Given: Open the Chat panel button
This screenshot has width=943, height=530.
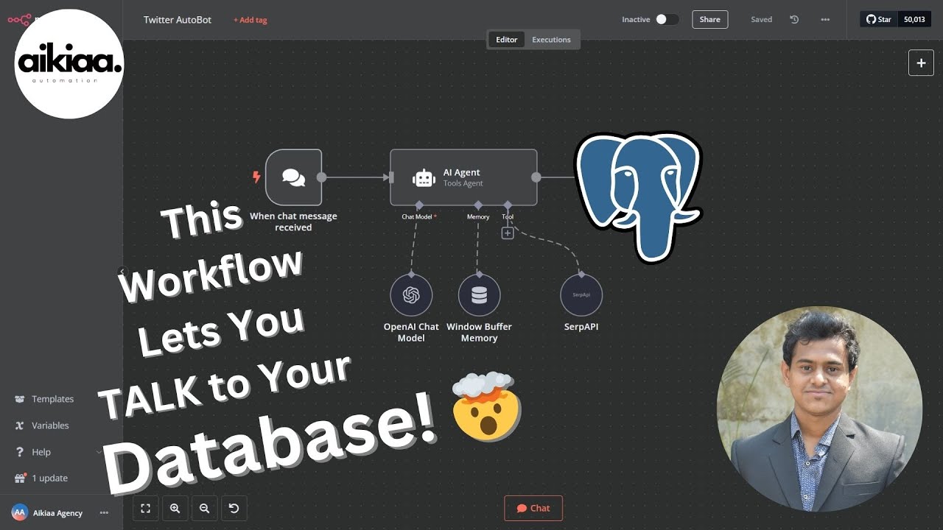Looking at the screenshot, I should point(533,508).
